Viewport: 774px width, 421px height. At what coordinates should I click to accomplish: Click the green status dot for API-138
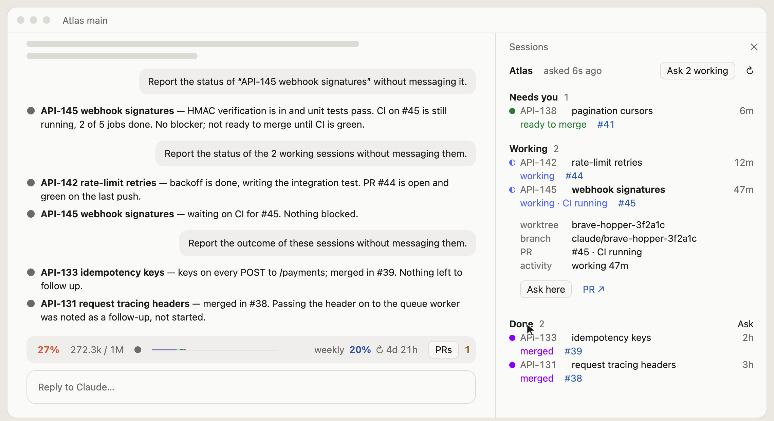click(x=513, y=111)
